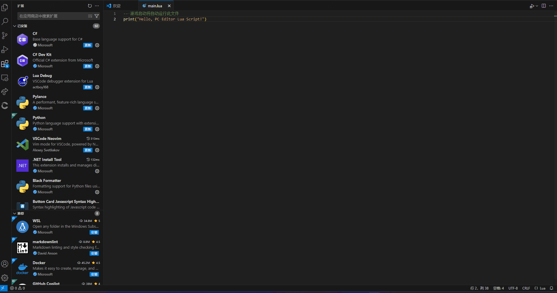Collapse the installed extensions section

click(x=15, y=26)
